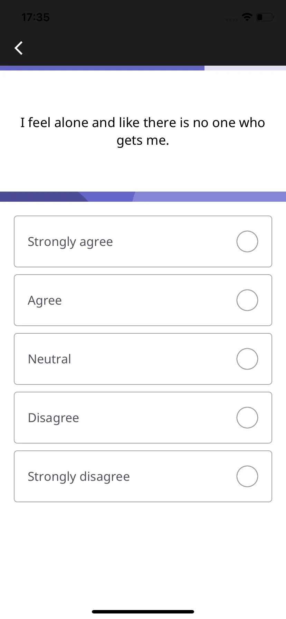The image size is (286, 619).
Task: Pick the Strongly disagree radio circle
Action: [247, 476]
